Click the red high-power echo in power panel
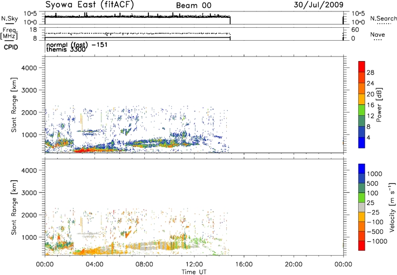The image size is (397, 275). click(83, 150)
